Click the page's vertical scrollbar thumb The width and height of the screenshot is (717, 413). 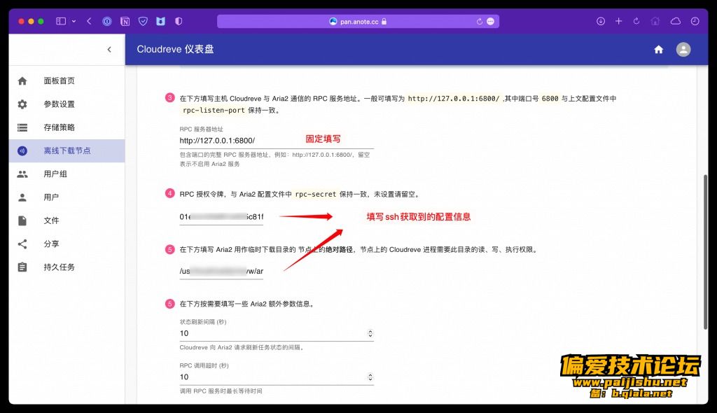coord(706,251)
